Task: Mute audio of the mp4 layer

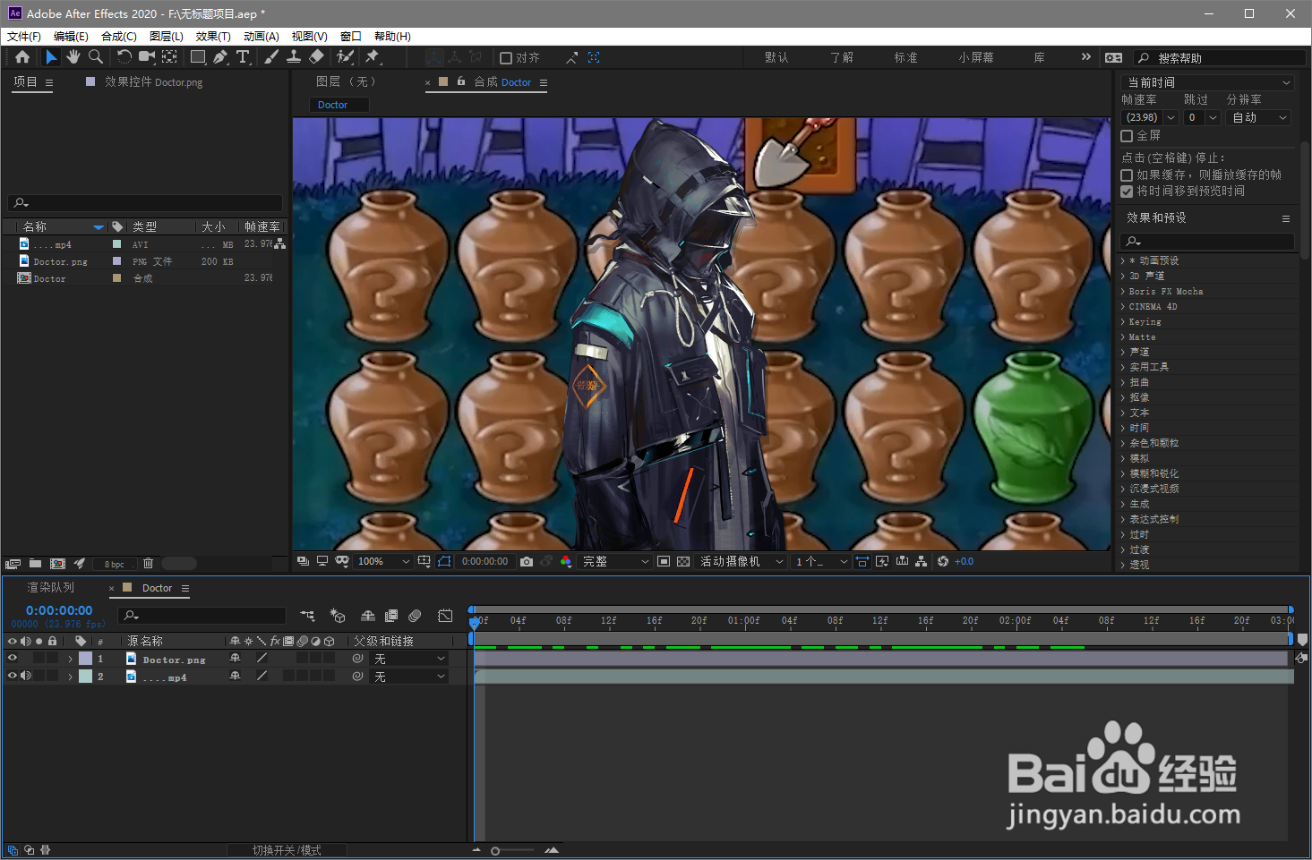Action: pos(26,676)
